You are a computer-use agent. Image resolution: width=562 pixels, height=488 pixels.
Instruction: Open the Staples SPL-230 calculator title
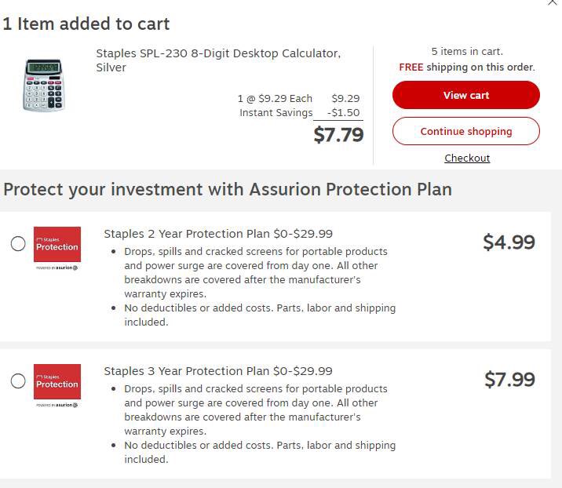coord(218,60)
